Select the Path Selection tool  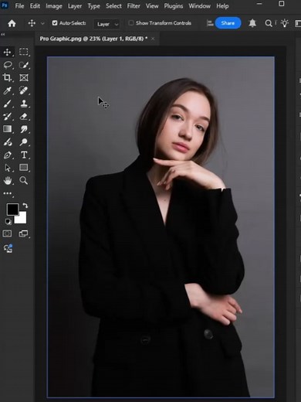pos(8,168)
